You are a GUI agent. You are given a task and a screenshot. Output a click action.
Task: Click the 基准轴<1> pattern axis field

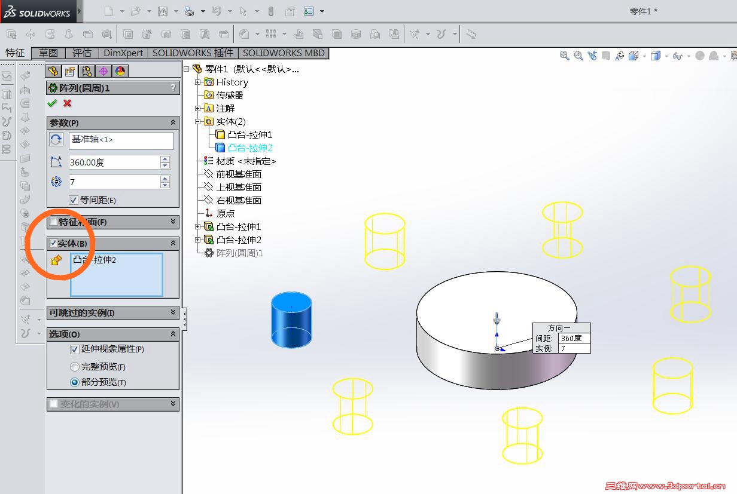pos(121,140)
